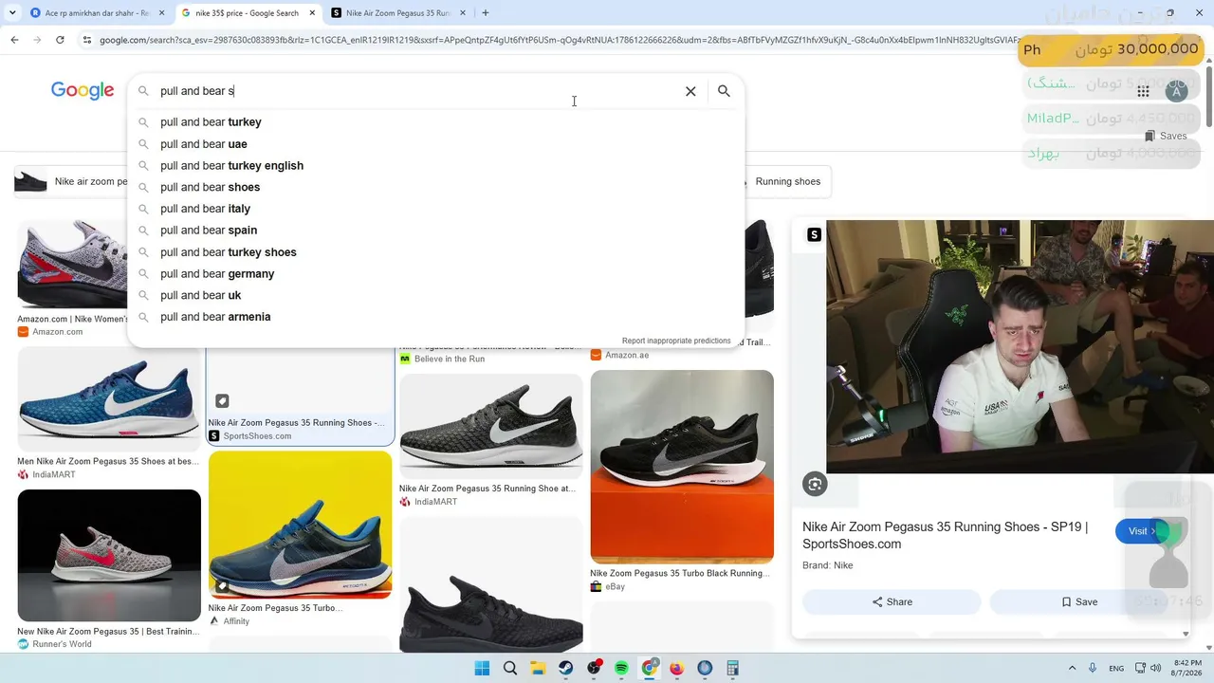Click inside the Google search text field
The width and height of the screenshot is (1214, 683).
[x=417, y=91]
